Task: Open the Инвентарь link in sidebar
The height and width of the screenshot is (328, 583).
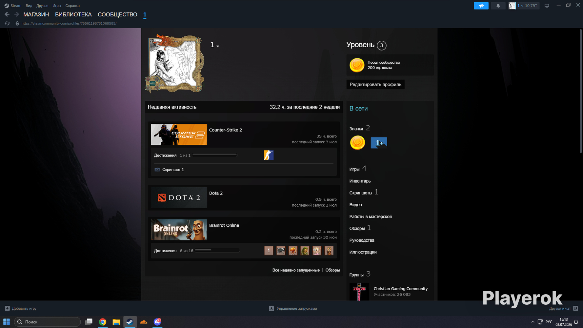Action: [x=360, y=181]
